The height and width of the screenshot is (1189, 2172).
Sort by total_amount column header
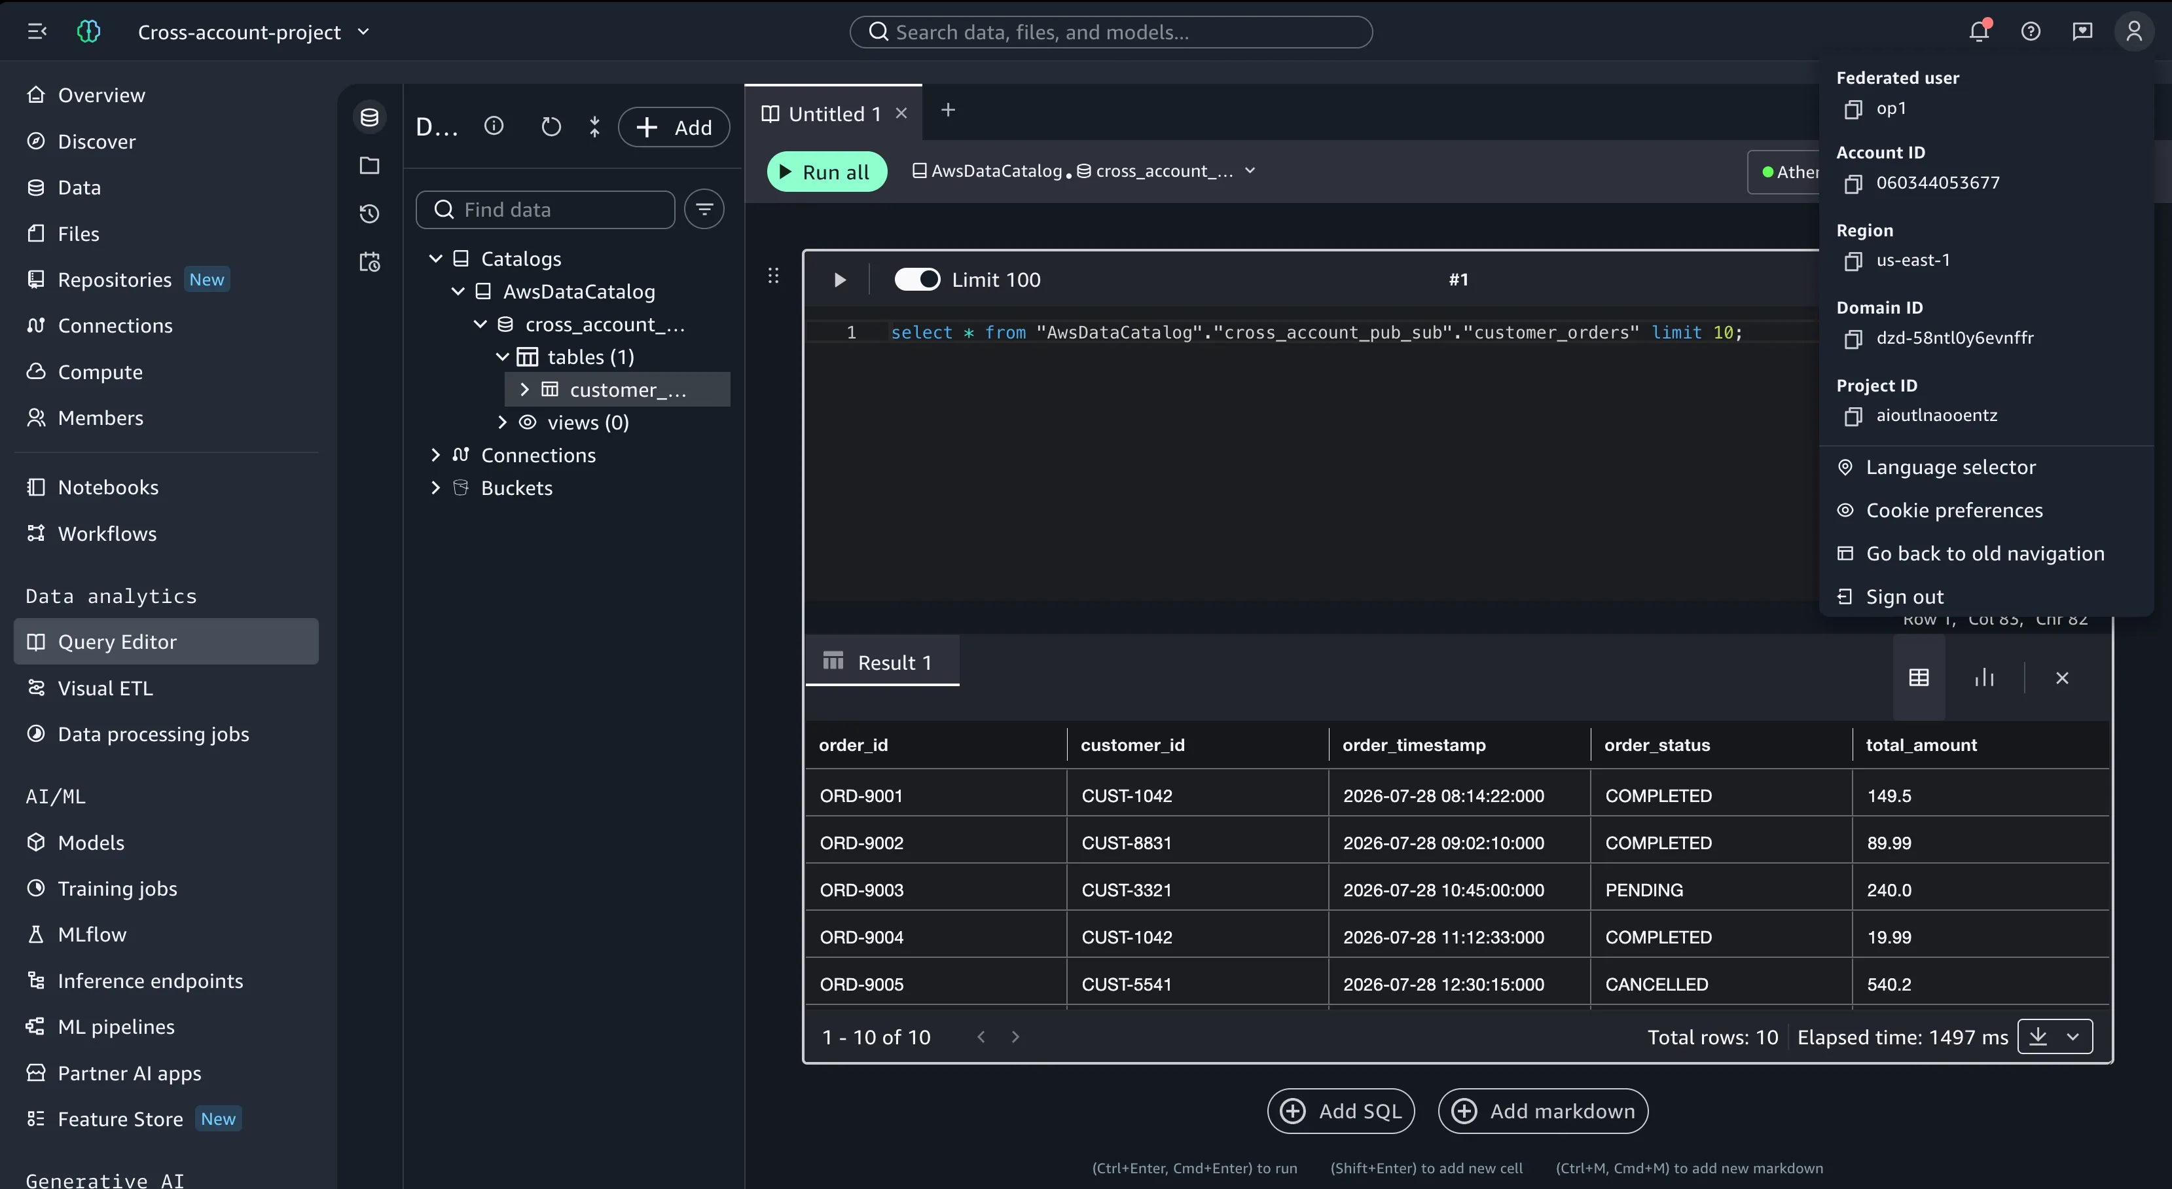pos(1980,746)
